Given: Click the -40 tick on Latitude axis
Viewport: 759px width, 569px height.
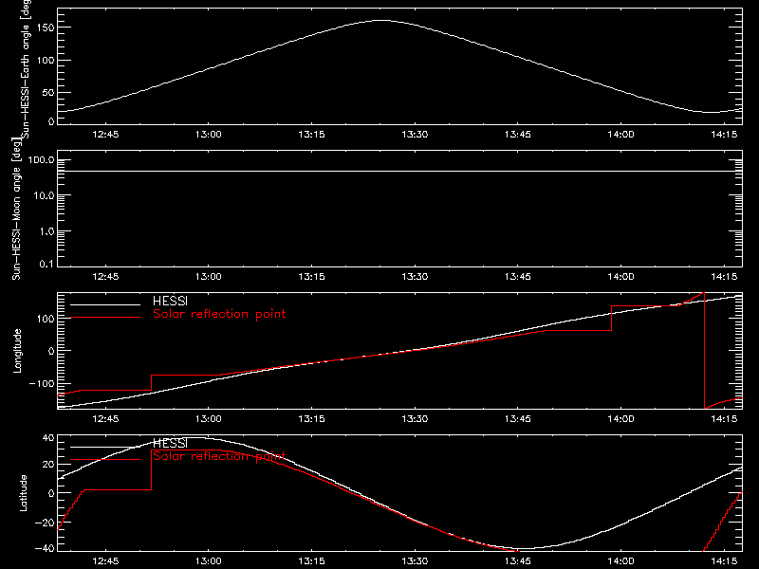Looking at the screenshot, I should pos(45,548).
